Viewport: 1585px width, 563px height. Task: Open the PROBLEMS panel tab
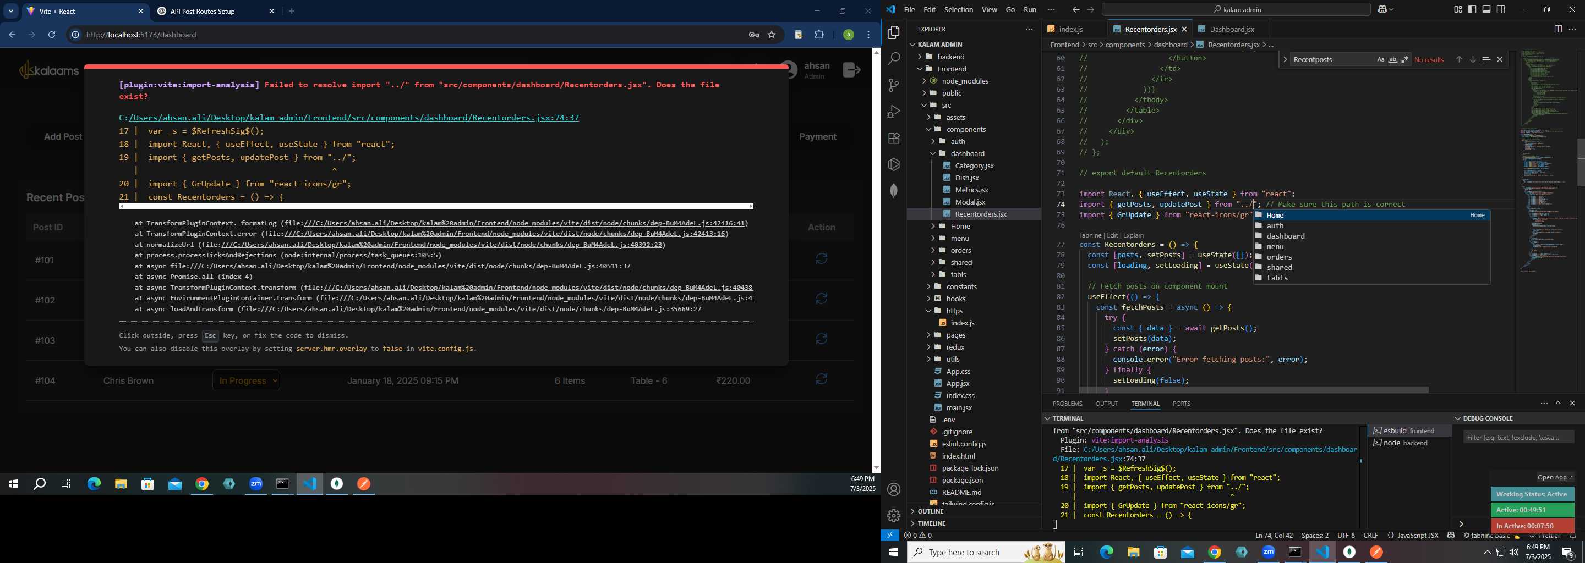[x=1067, y=403]
